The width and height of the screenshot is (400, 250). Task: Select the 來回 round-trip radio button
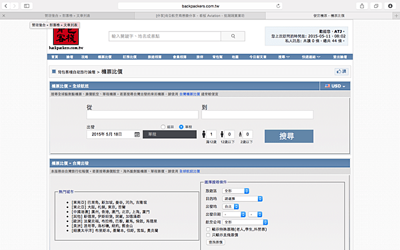pyautogui.click(x=163, y=127)
